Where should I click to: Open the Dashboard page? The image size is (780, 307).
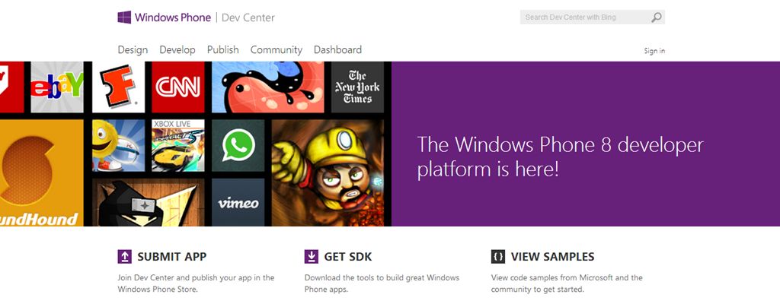[x=337, y=50]
